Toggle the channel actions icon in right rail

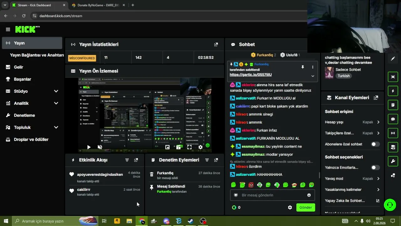click(393, 147)
